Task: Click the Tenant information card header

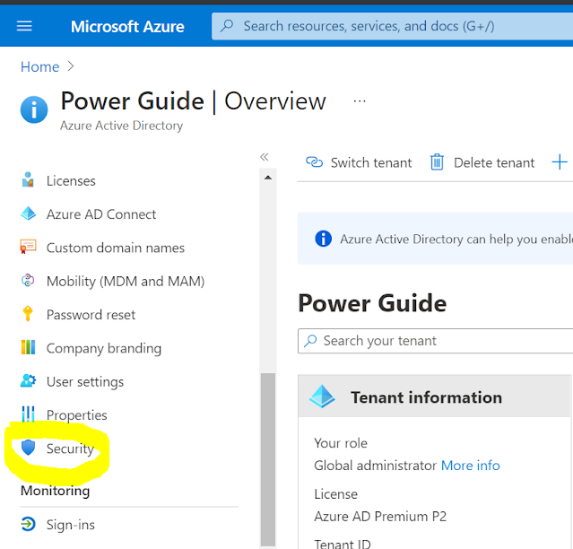Action: tap(435, 396)
